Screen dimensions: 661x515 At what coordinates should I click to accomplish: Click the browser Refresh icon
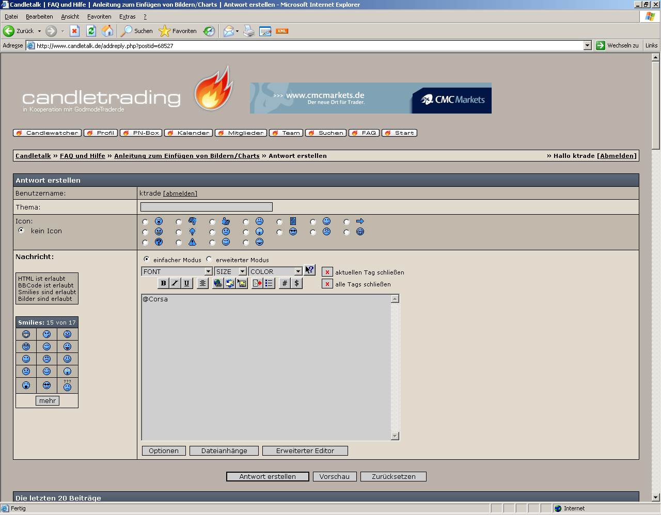91,31
